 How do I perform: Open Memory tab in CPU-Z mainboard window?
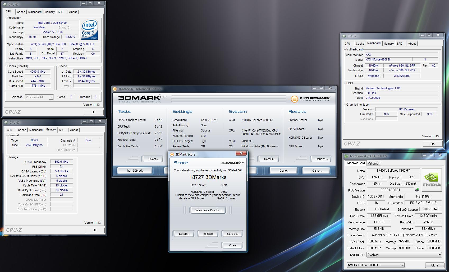[388, 44]
